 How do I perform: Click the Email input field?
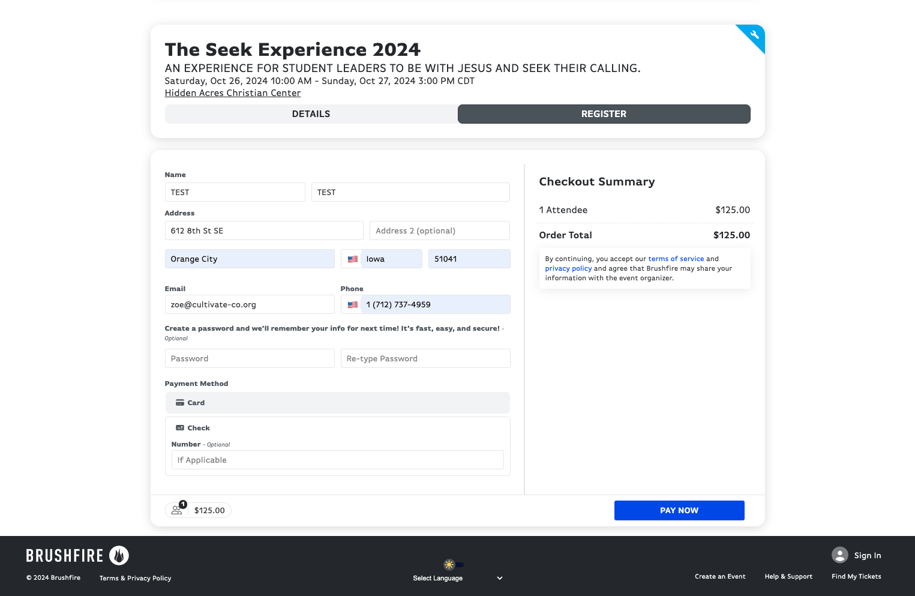(x=250, y=304)
